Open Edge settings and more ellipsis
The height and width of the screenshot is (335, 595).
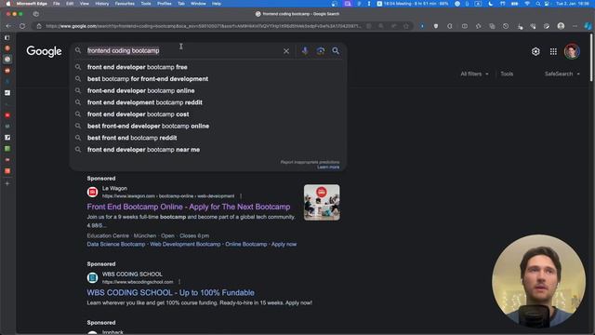[575, 26]
